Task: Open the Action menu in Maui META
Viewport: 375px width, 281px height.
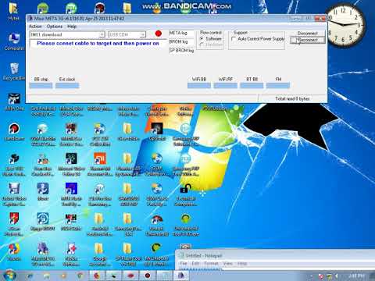Action: tap(35, 27)
